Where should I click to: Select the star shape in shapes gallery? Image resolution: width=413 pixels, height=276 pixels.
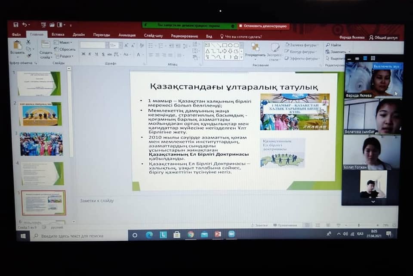point(236,57)
